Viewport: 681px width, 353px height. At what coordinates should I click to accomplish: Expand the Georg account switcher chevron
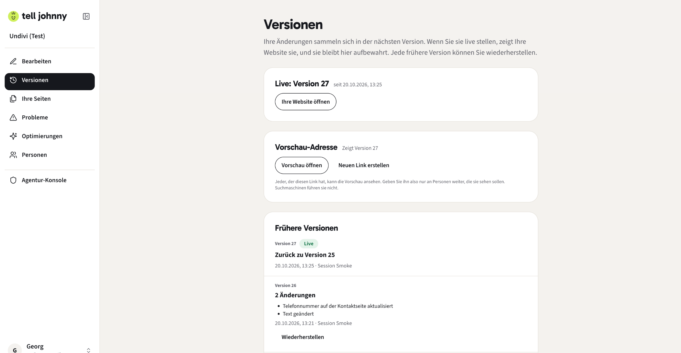(89, 350)
